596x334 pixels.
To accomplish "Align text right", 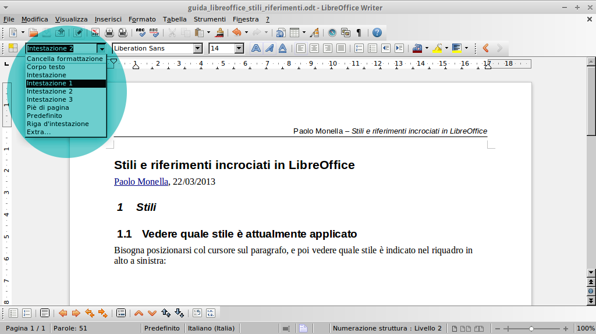I will coord(327,48).
